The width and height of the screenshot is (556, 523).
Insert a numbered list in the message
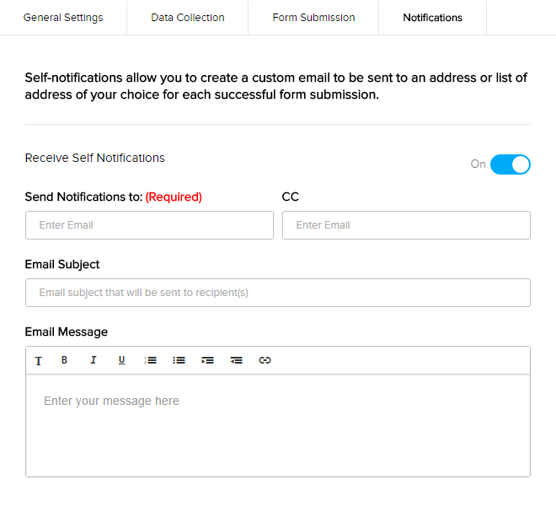(x=151, y=360)
